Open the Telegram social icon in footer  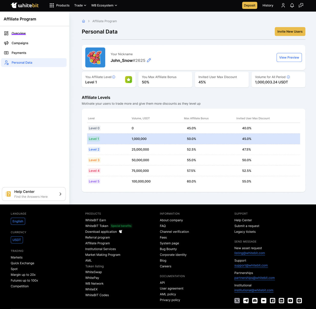[246, 301]
